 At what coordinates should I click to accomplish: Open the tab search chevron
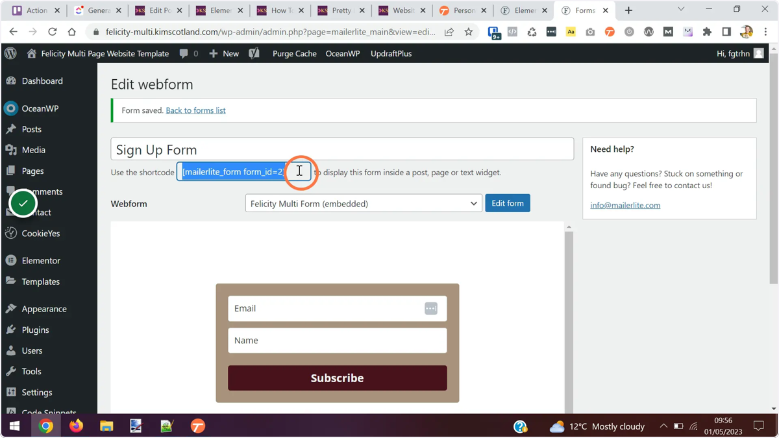(681, 10)
